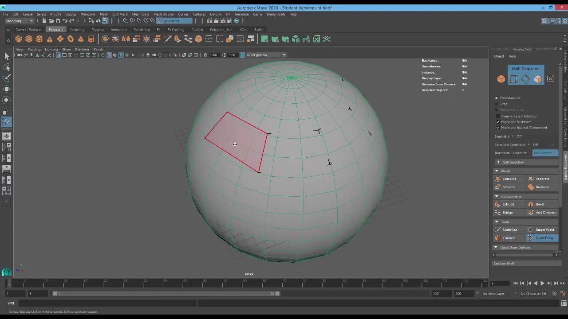Open the Mesh Tools menu
The image size is (568, 319).
(x=140, y=14)
